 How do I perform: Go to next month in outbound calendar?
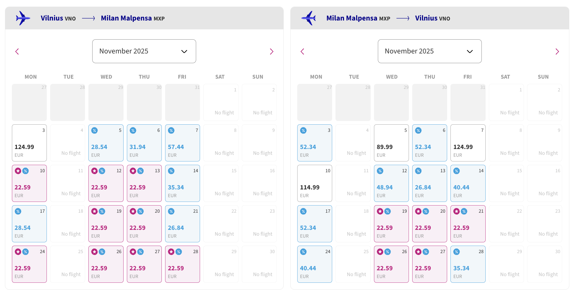click(x=271, y=52)
